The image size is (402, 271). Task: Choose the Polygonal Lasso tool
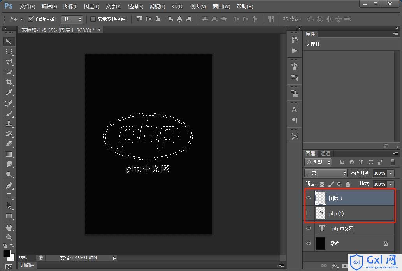[x=9, y=62]
